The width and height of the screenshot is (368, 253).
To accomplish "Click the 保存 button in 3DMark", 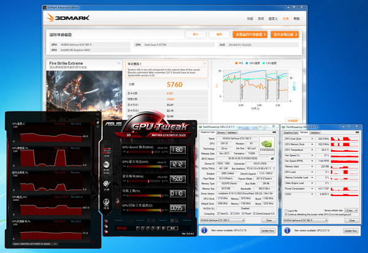I will [219, 34].
